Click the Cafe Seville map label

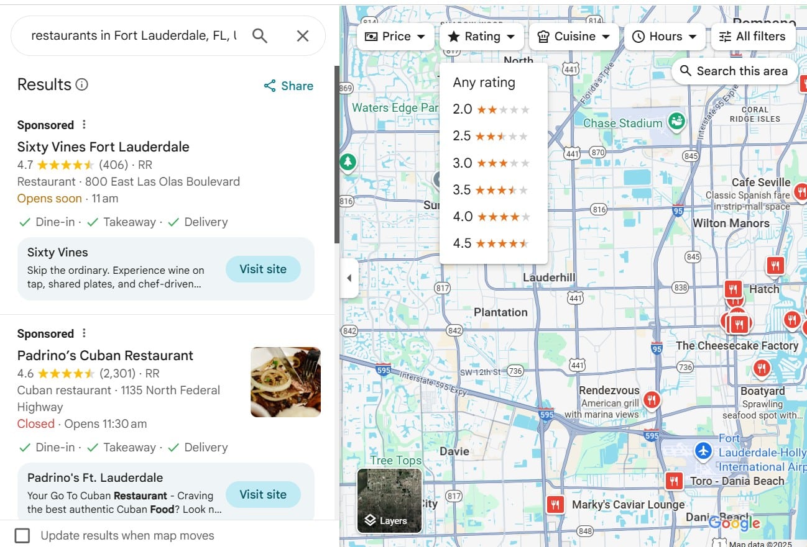click(x=760, y=183)
